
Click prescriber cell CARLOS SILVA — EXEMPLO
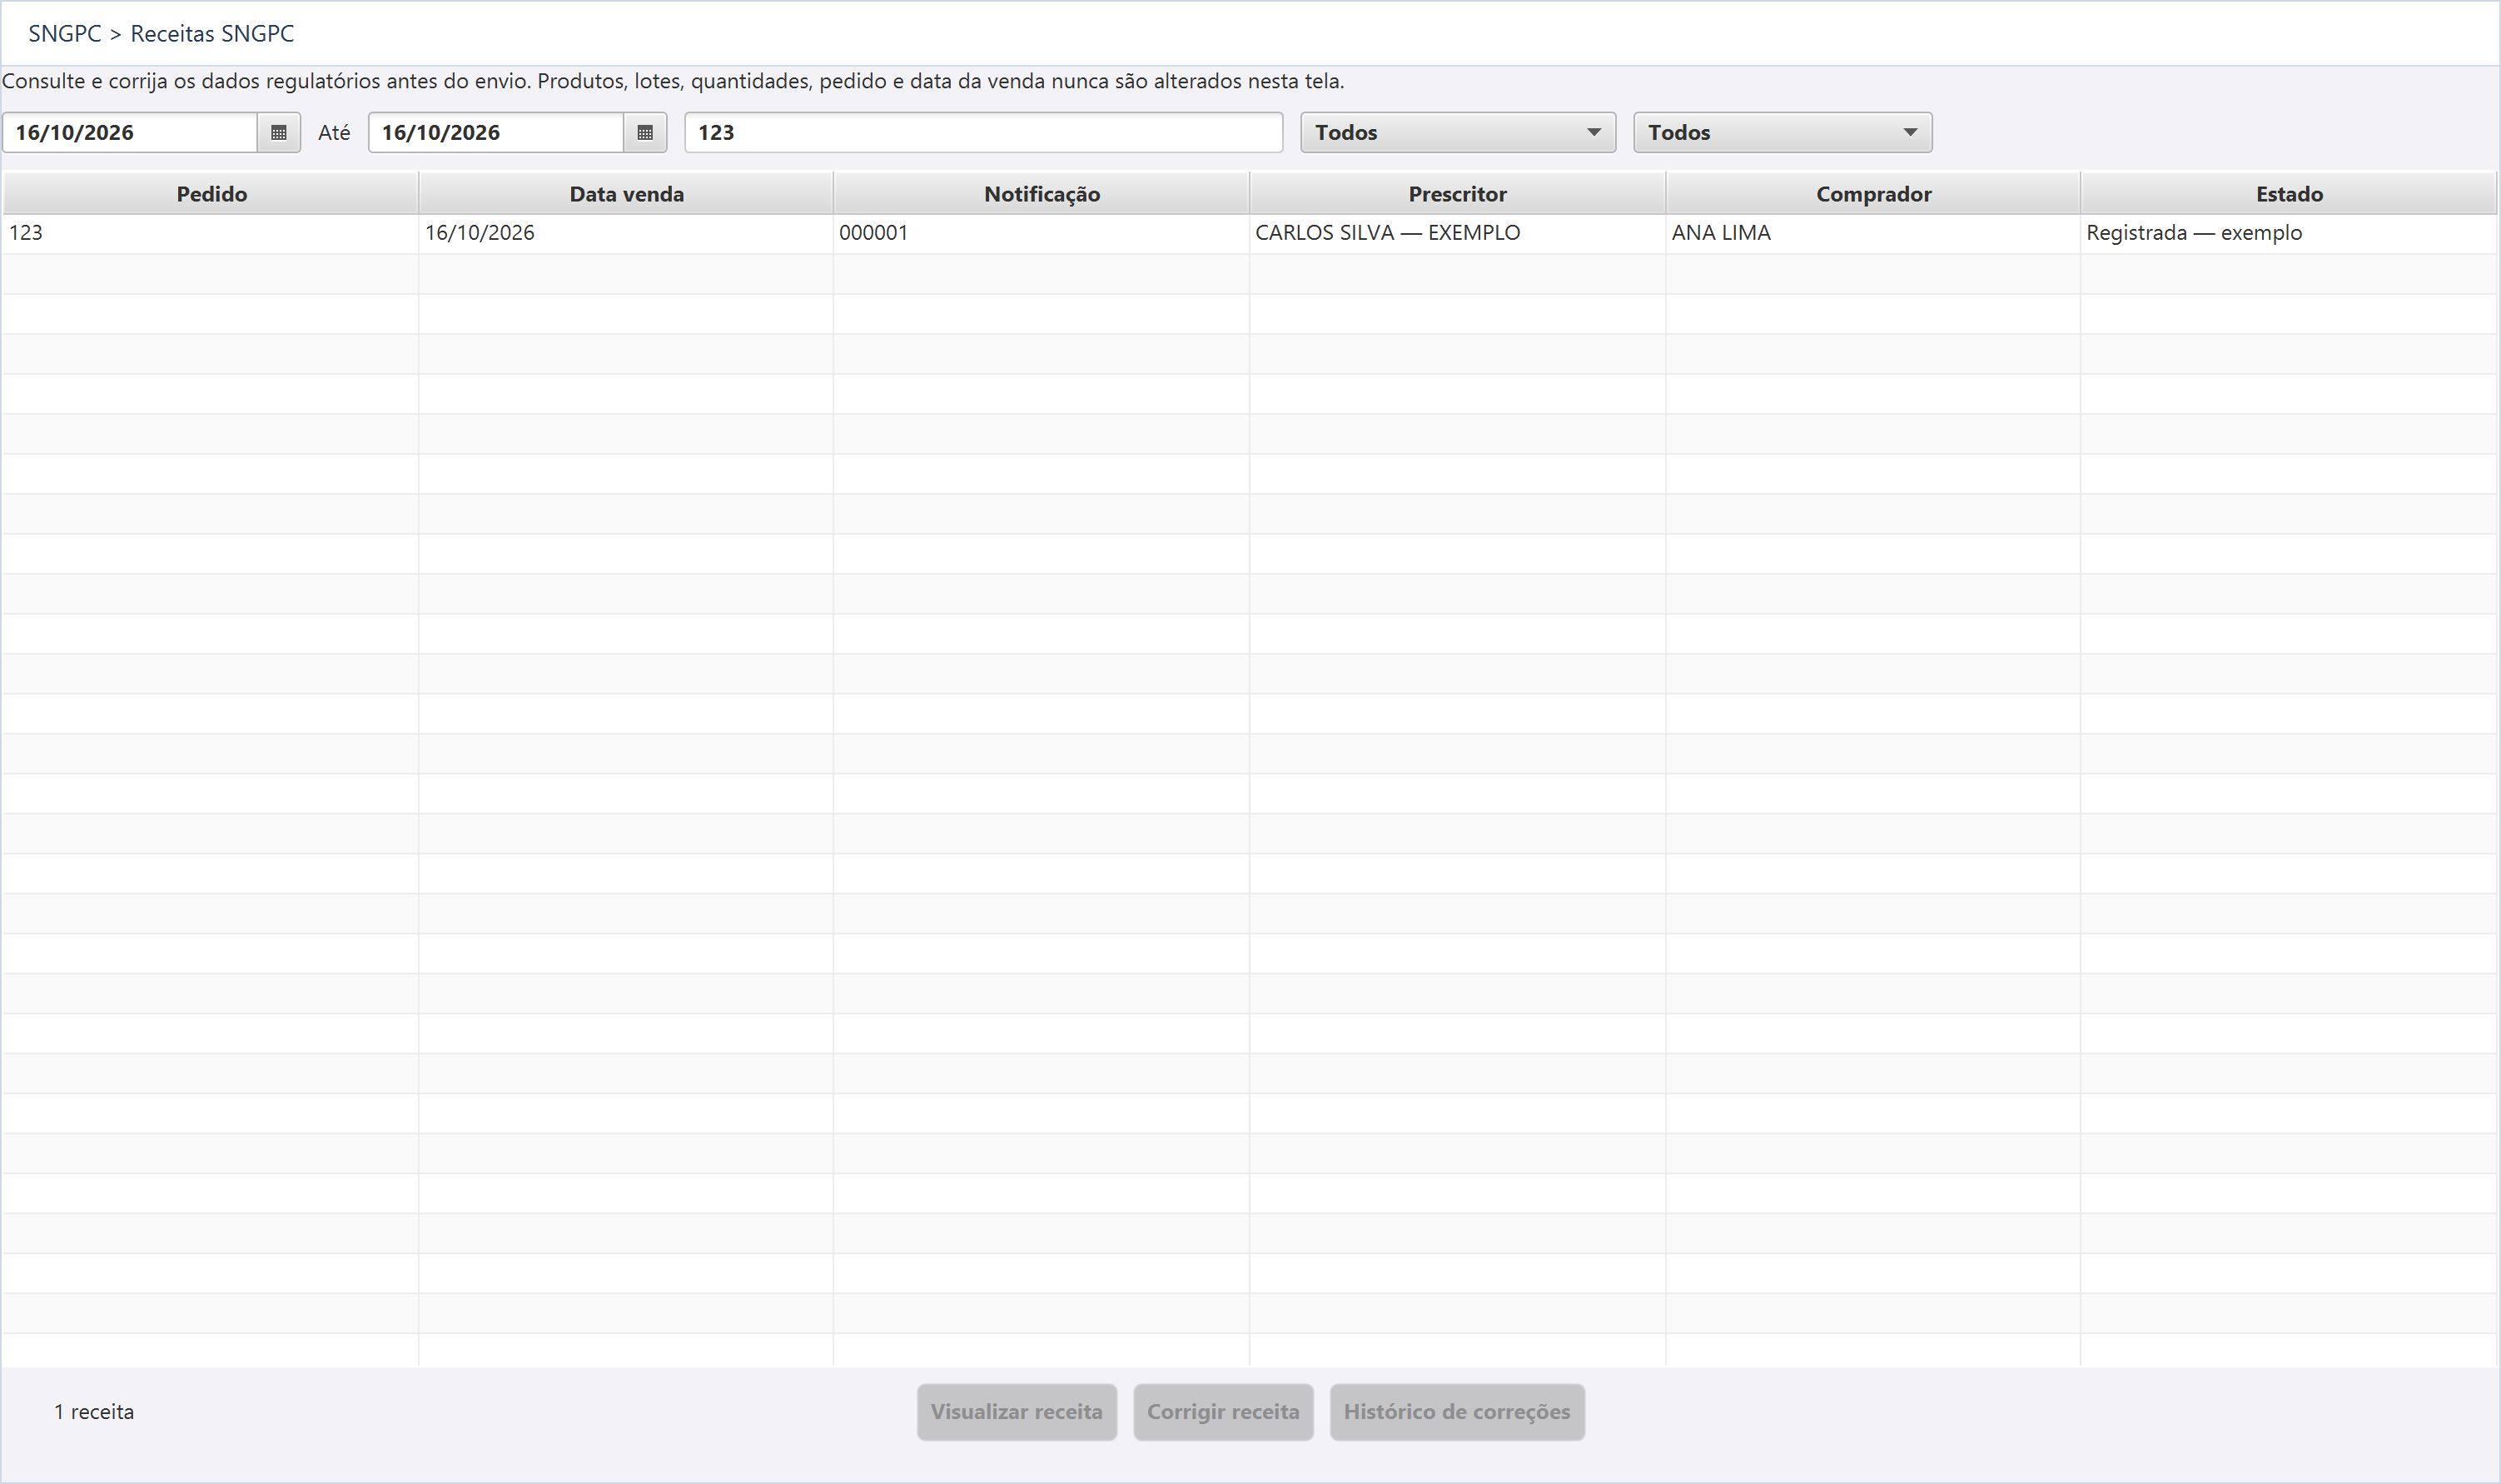(1458, 233)
